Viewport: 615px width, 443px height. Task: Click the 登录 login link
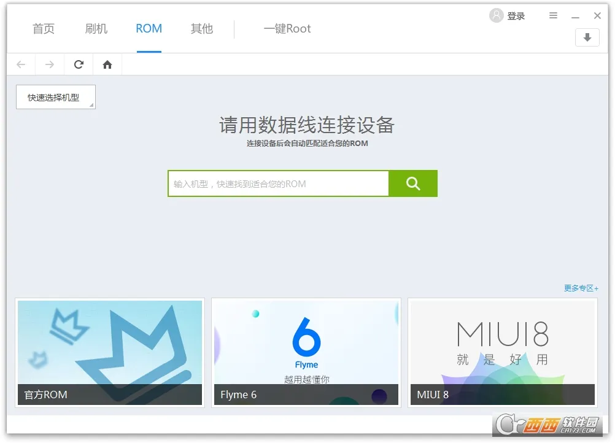[x=516, y=16]
